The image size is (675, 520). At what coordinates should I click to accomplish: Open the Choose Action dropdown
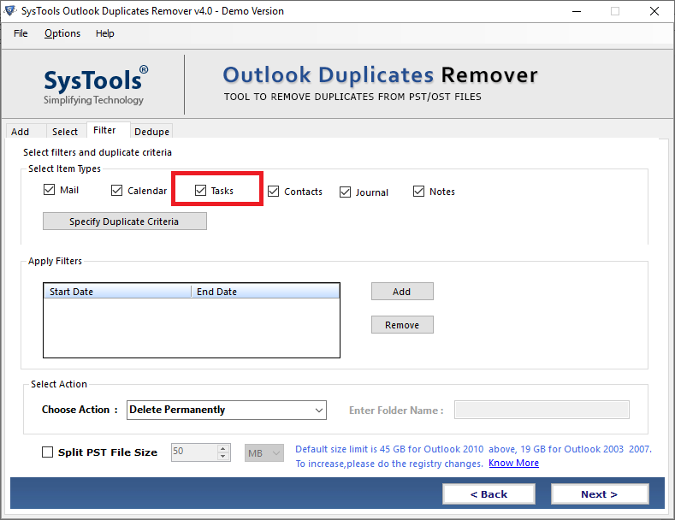pyautogui.click(x=227, y=410)
